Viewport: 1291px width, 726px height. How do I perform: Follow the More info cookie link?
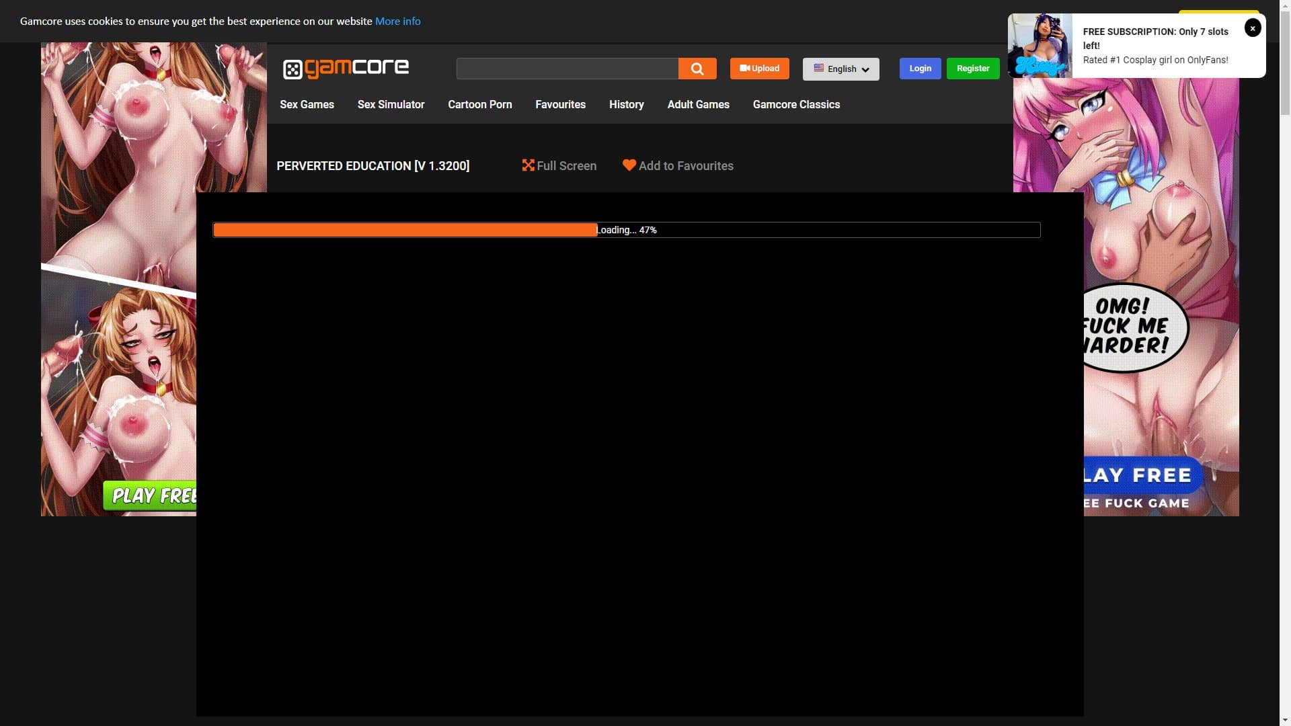[x=397, y=21]
